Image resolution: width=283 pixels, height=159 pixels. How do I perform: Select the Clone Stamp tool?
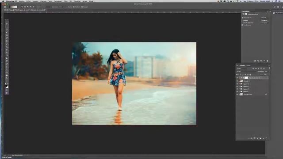pyautogui.click(x=7, y=47)
